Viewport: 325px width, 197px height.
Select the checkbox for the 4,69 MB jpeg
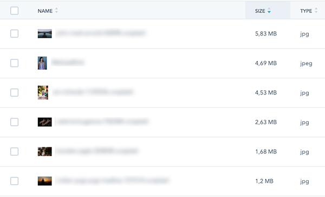(x=14, y=63)
